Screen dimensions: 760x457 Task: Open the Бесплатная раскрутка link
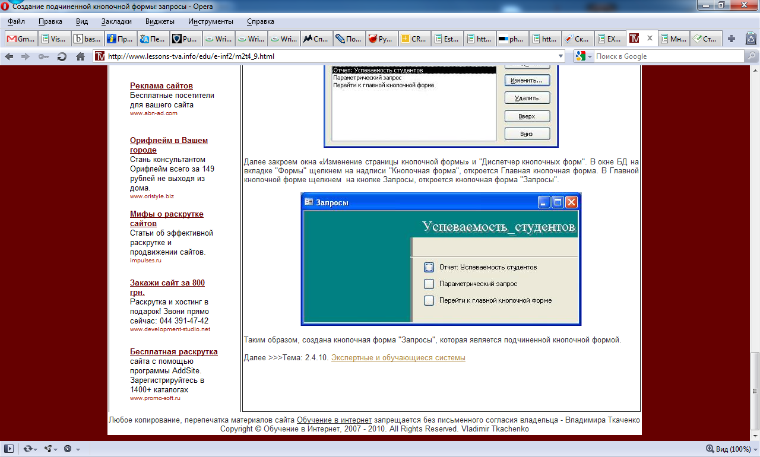click(174, 351)
